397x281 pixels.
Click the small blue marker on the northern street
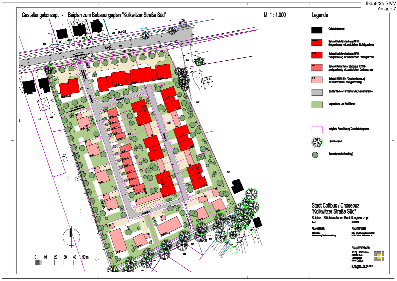[x=88, y=65]
